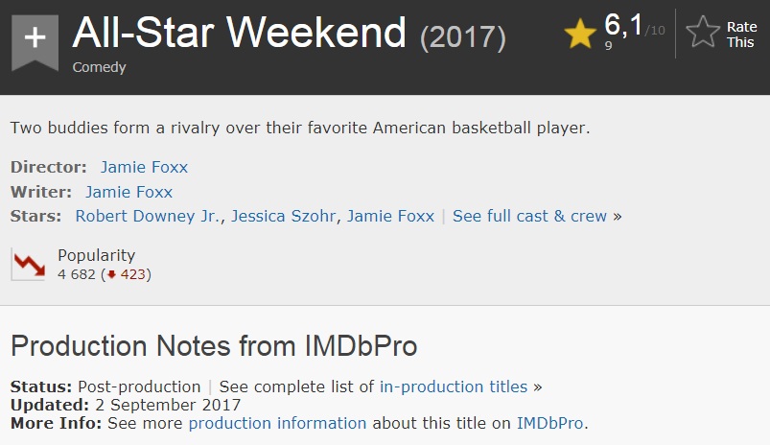This screenshot has height=445, width=770.
Task: Click the red Popularity trend chart icon
Action: tap(29, 264)
